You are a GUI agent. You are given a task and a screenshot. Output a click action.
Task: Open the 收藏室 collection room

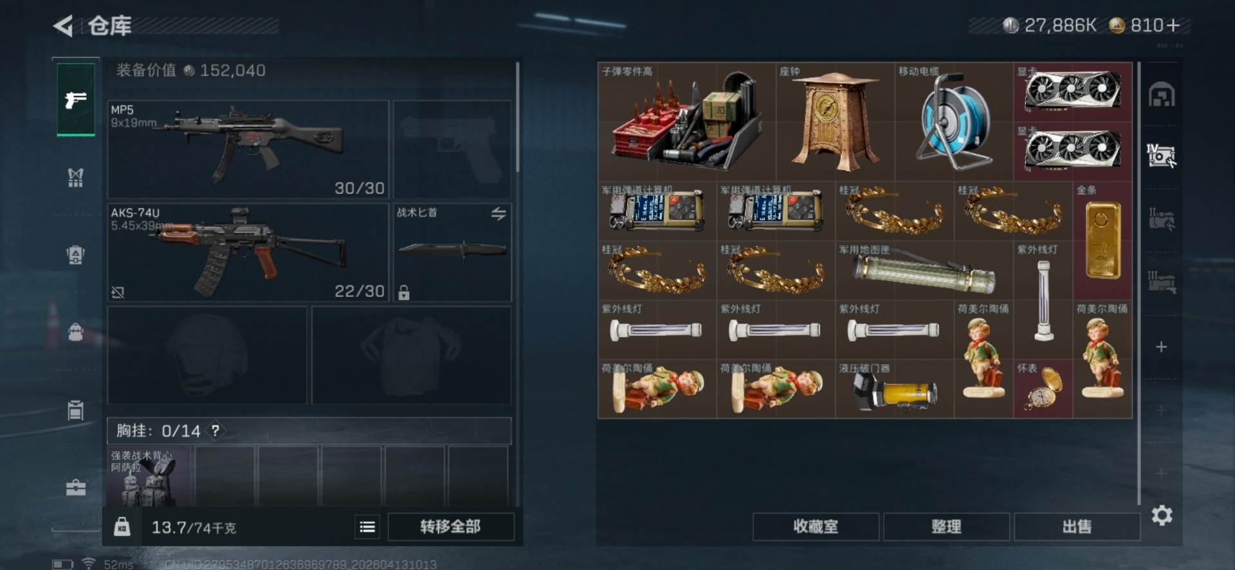pos(816,527)
